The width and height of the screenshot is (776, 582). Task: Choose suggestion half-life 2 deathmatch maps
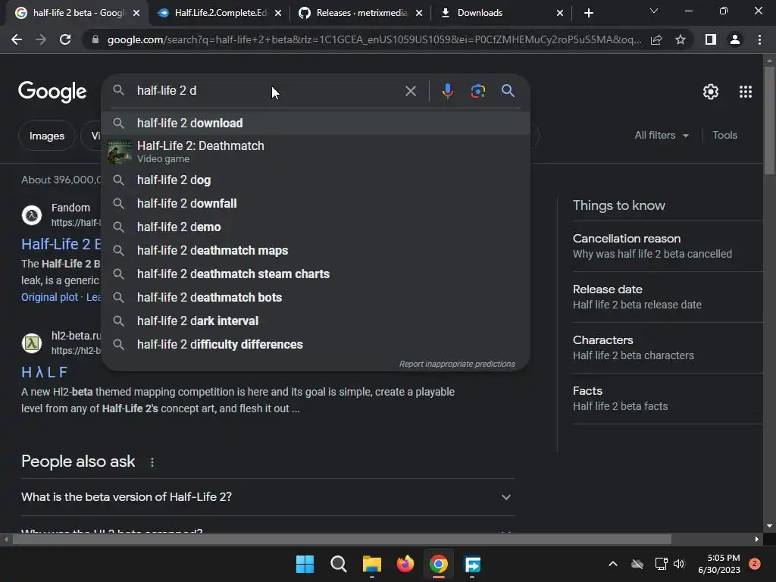(316, 250)
